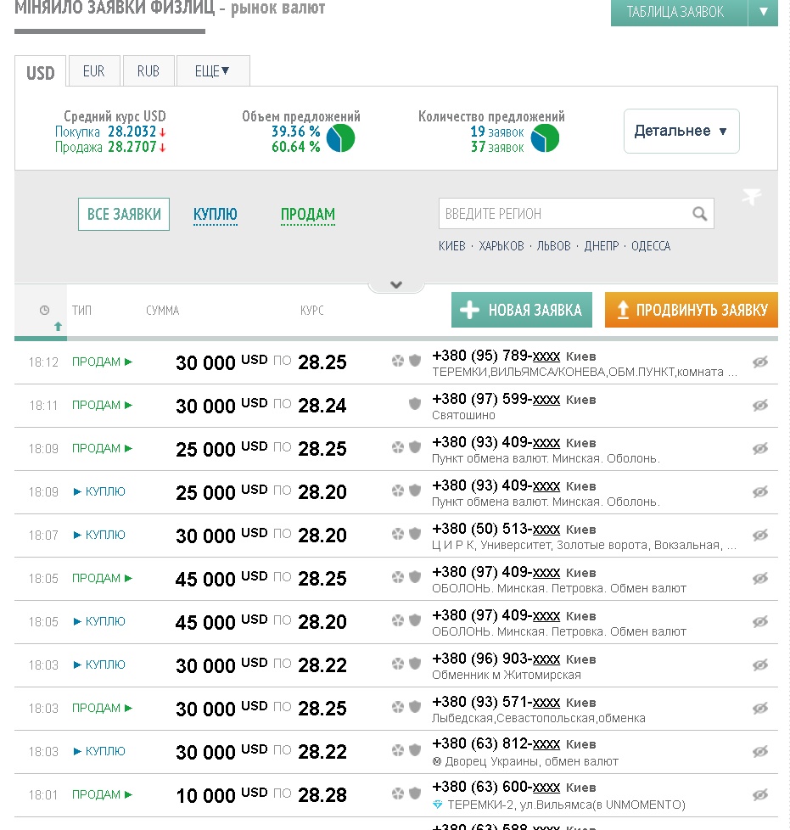Click the pin icon right of region search
790x830 pixels.
pyautogui.click(x=751, y=197)
